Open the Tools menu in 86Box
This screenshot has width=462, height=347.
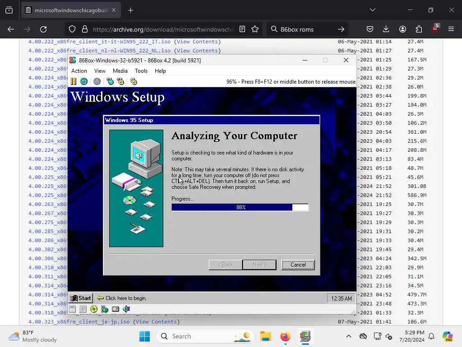141,71
